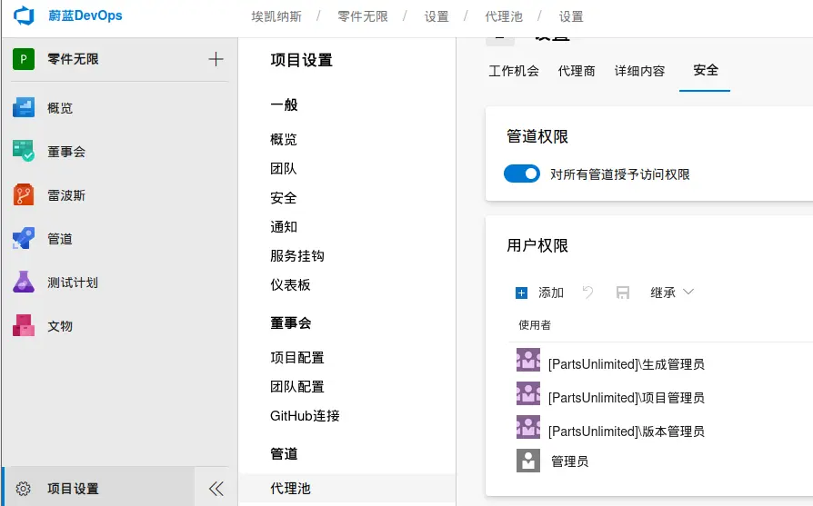The height and width of the screenshot is (506, 813).
Task: Switch to the 代理商 tab
Action: [577, 71]
